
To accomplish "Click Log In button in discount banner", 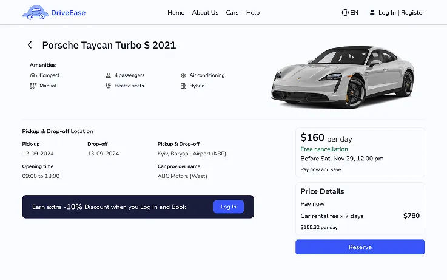I will click(229, 207).
